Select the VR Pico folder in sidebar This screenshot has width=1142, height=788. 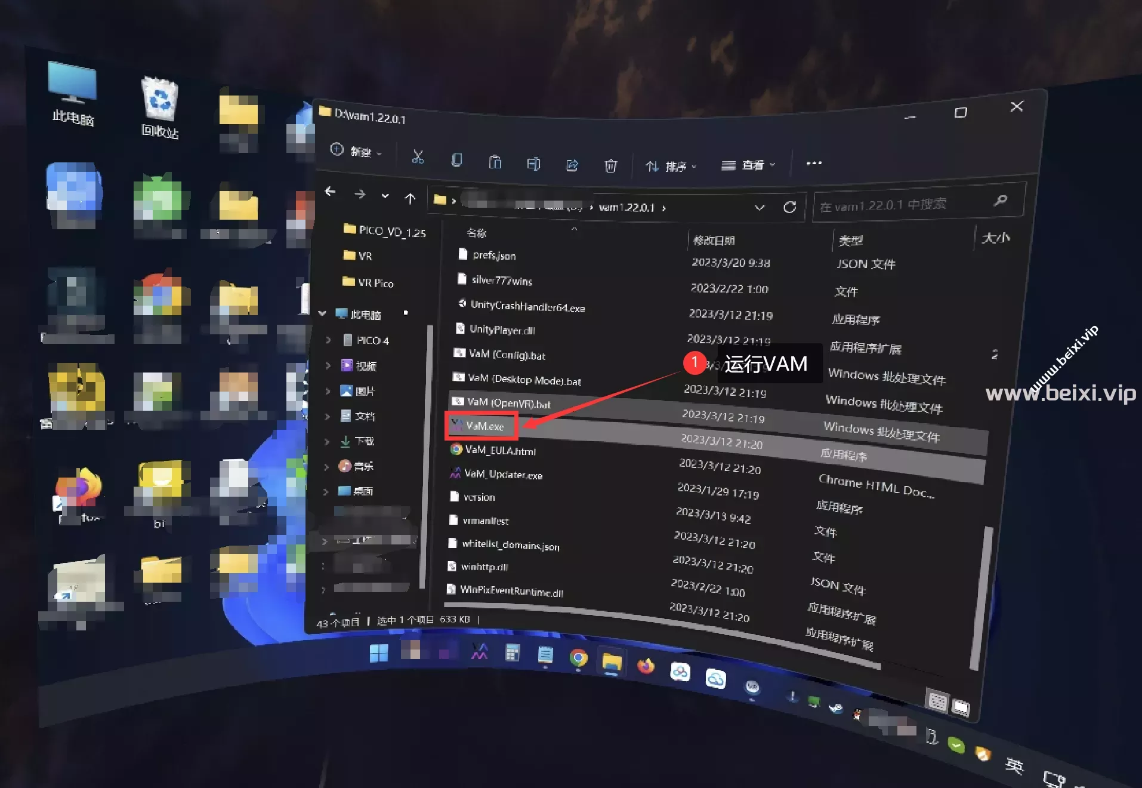pos(368,282)
